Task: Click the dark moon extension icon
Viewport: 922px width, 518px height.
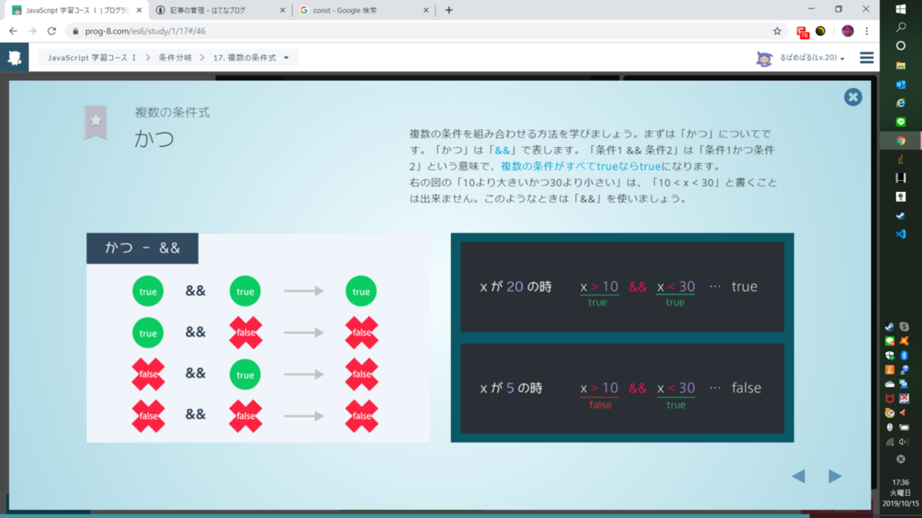Action: 821,31
